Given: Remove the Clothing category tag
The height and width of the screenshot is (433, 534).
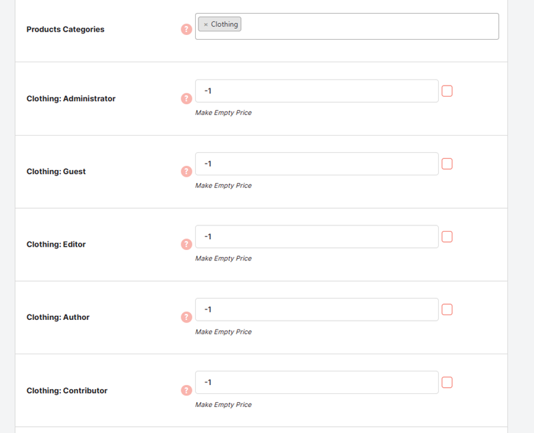Looking at the screenshot, I should click(x=205, y=25).
